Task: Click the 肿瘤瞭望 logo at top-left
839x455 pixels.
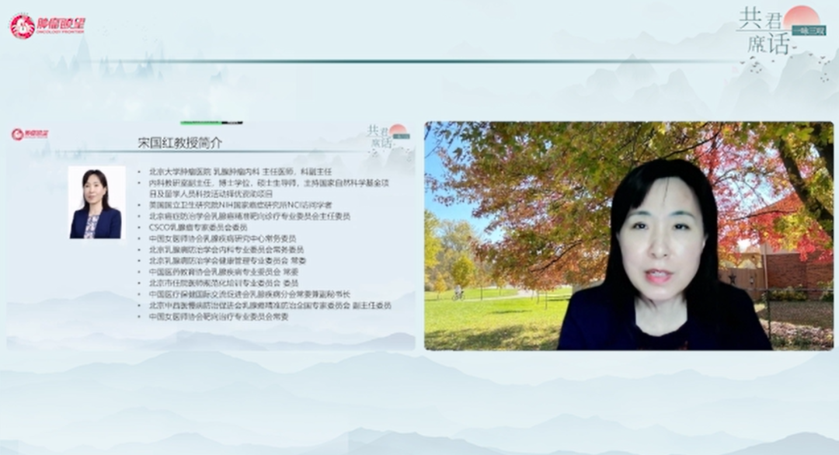Action: click(x=47, y=26)
